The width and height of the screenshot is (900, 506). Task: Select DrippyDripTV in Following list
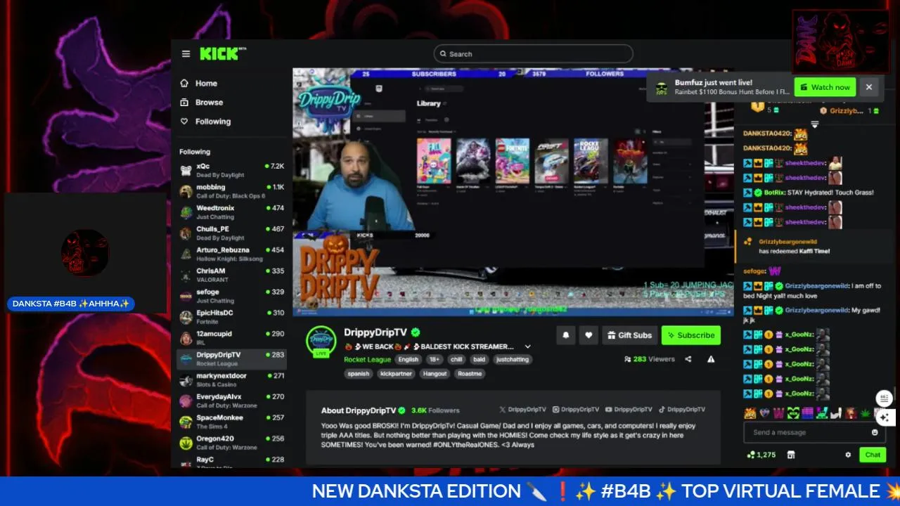click(231, 359)
